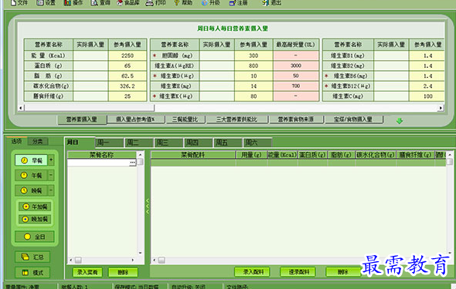Expand the plus beside 早餐

pyautogui.click(x=51, y=160)
